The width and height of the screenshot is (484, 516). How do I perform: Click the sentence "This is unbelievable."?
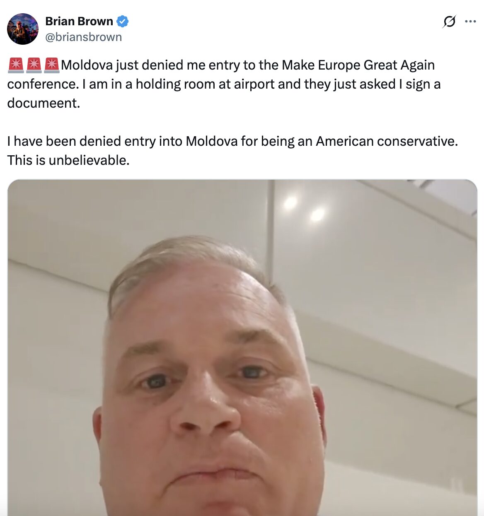[68, 160]
